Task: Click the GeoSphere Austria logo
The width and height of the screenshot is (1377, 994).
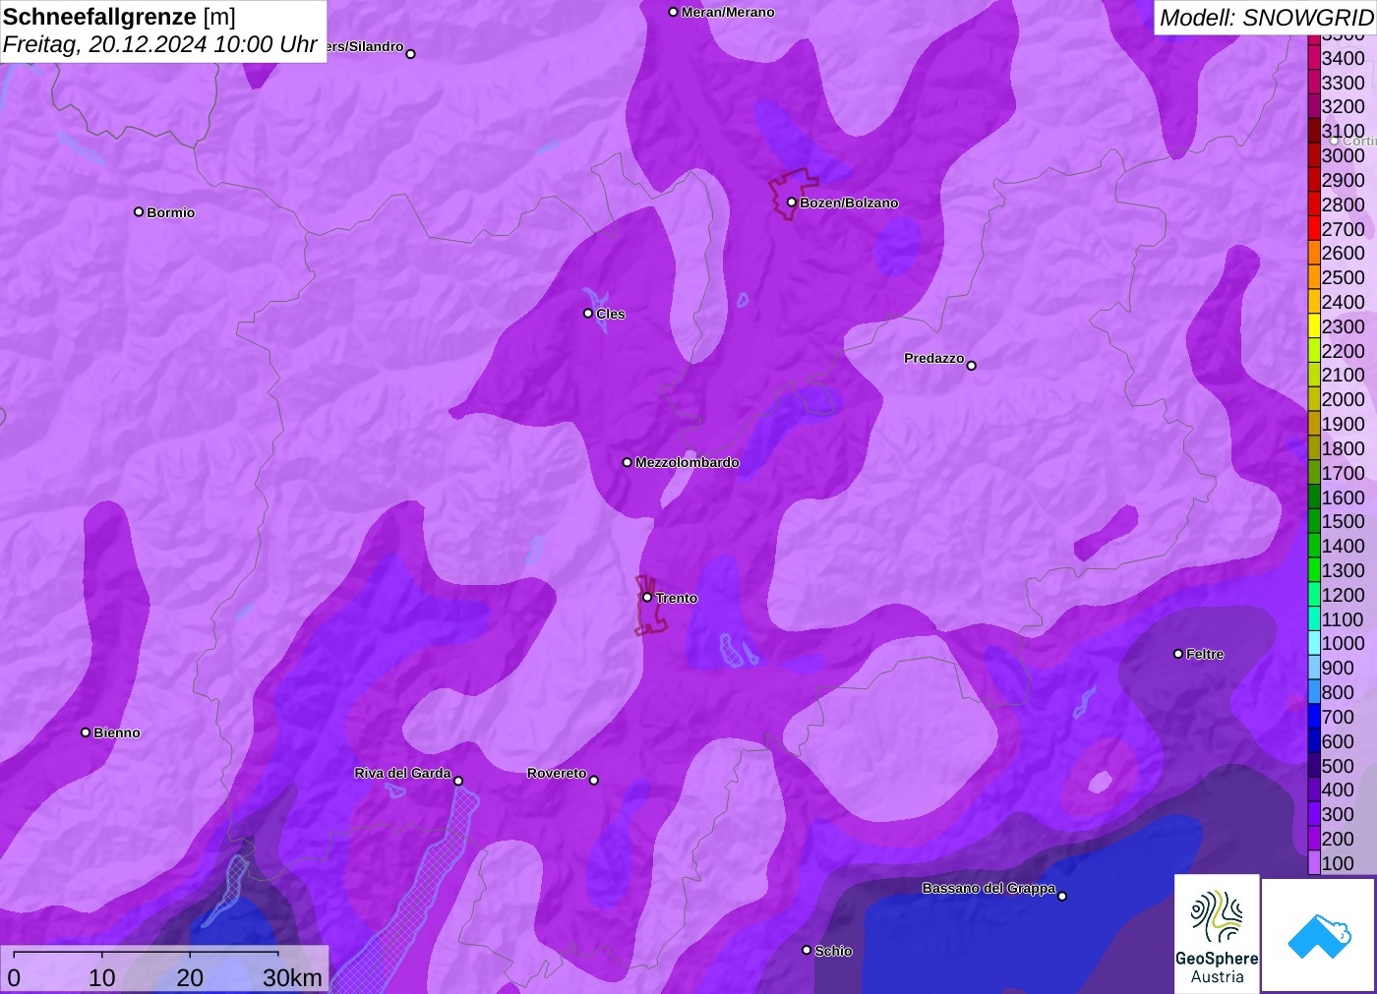Action: pos(1217,933)
